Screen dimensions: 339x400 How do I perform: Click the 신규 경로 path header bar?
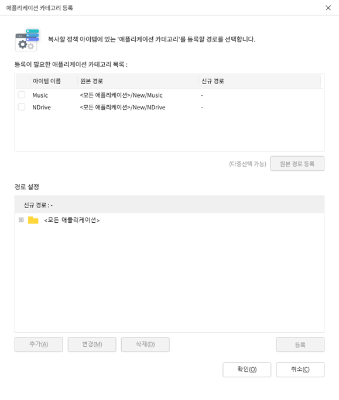[169, 205]
